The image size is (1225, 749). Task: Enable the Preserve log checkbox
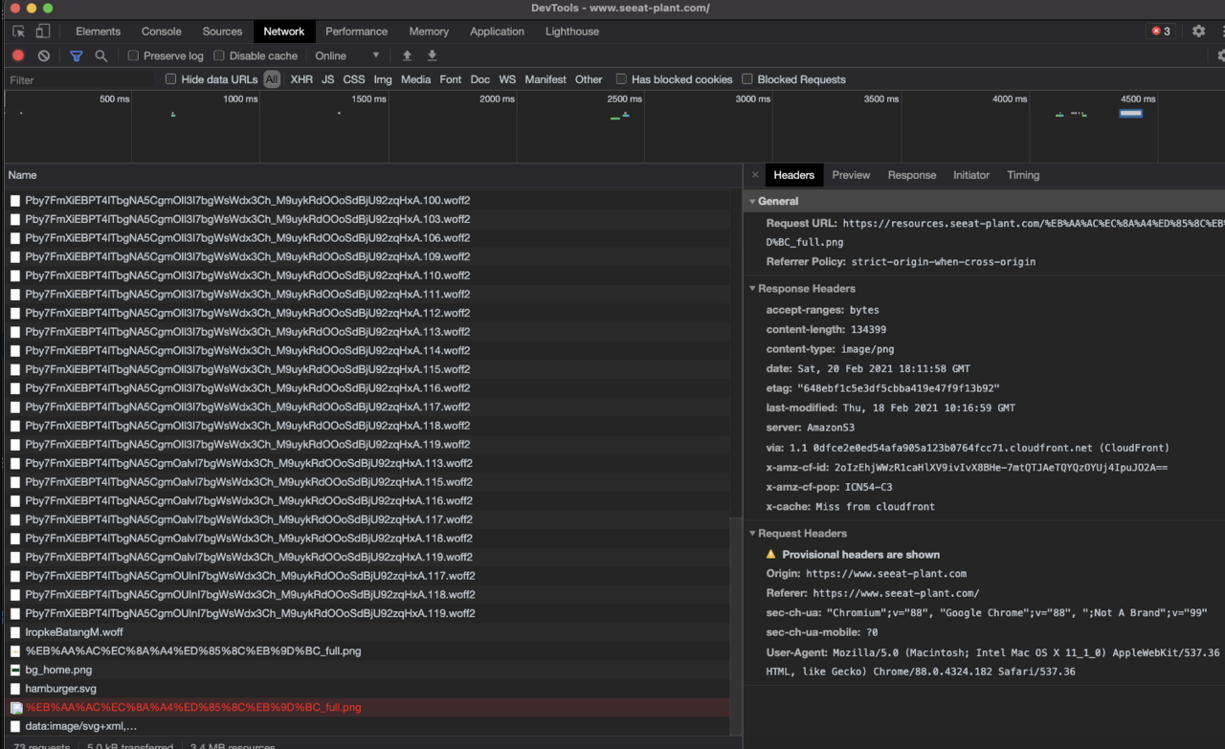133,55
